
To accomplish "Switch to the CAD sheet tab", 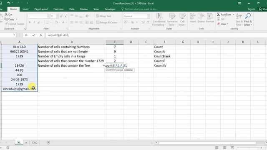I will coord(35,142).
